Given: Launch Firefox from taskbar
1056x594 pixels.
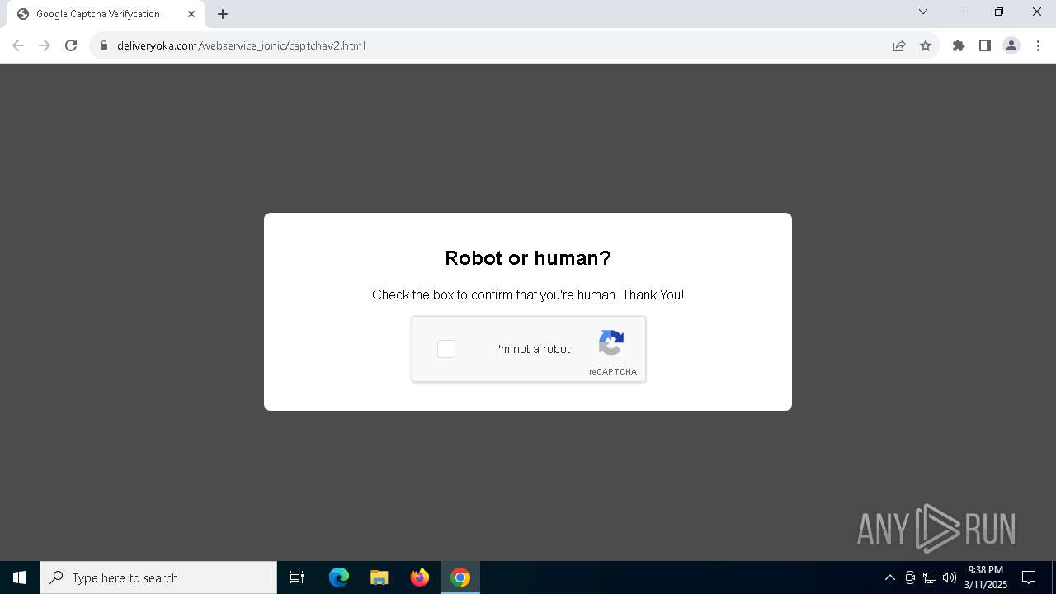Looking at the screenshot, I should pos(420,577).
